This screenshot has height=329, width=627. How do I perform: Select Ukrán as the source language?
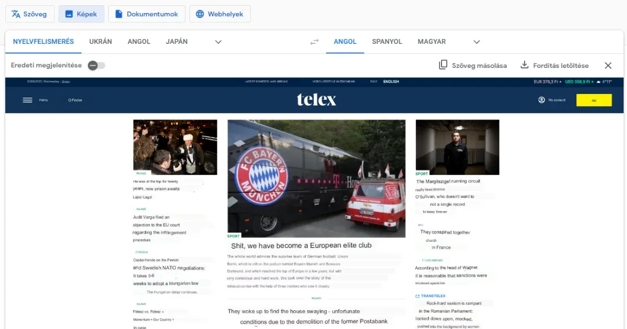coord(101,42)
